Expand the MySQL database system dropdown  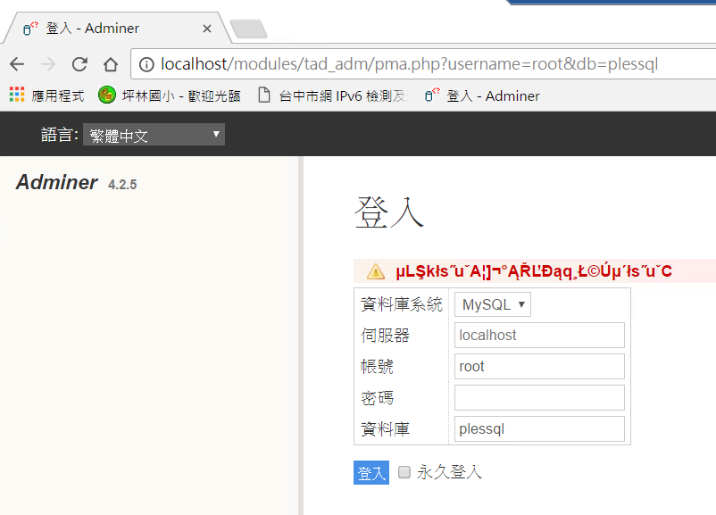tap(493, 304)
